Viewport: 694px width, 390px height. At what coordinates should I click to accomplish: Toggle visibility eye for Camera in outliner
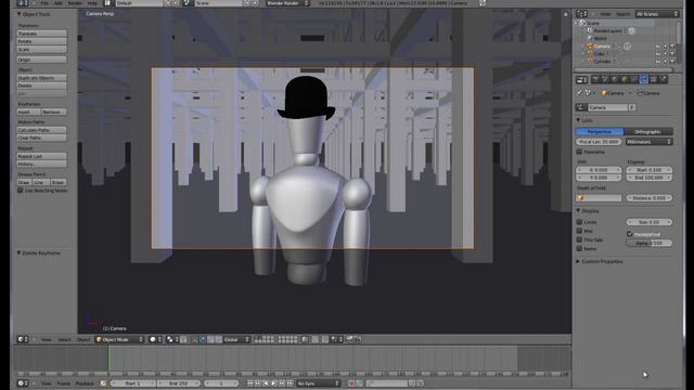click(x=658, y=46)
